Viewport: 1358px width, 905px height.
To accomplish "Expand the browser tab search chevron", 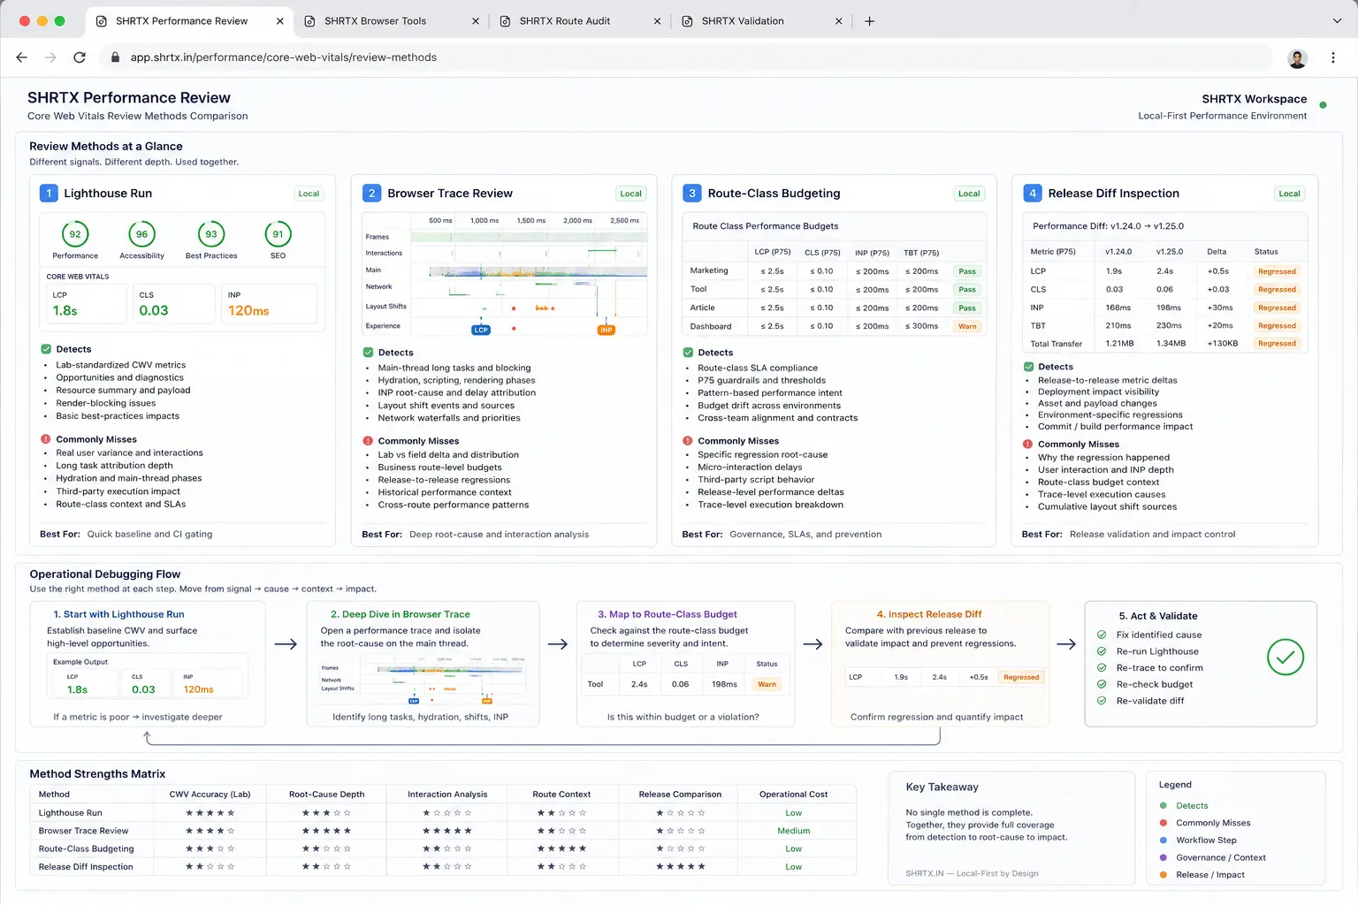I will (1337, 21).
